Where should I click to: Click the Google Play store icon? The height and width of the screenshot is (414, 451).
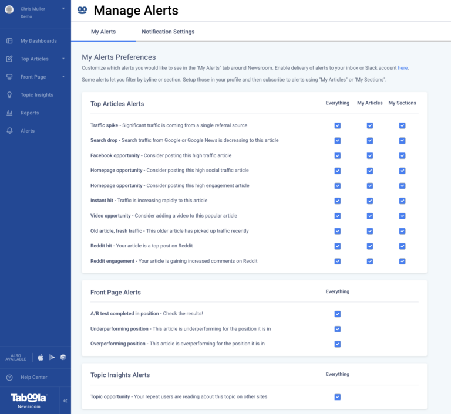[x=52, y=357]
